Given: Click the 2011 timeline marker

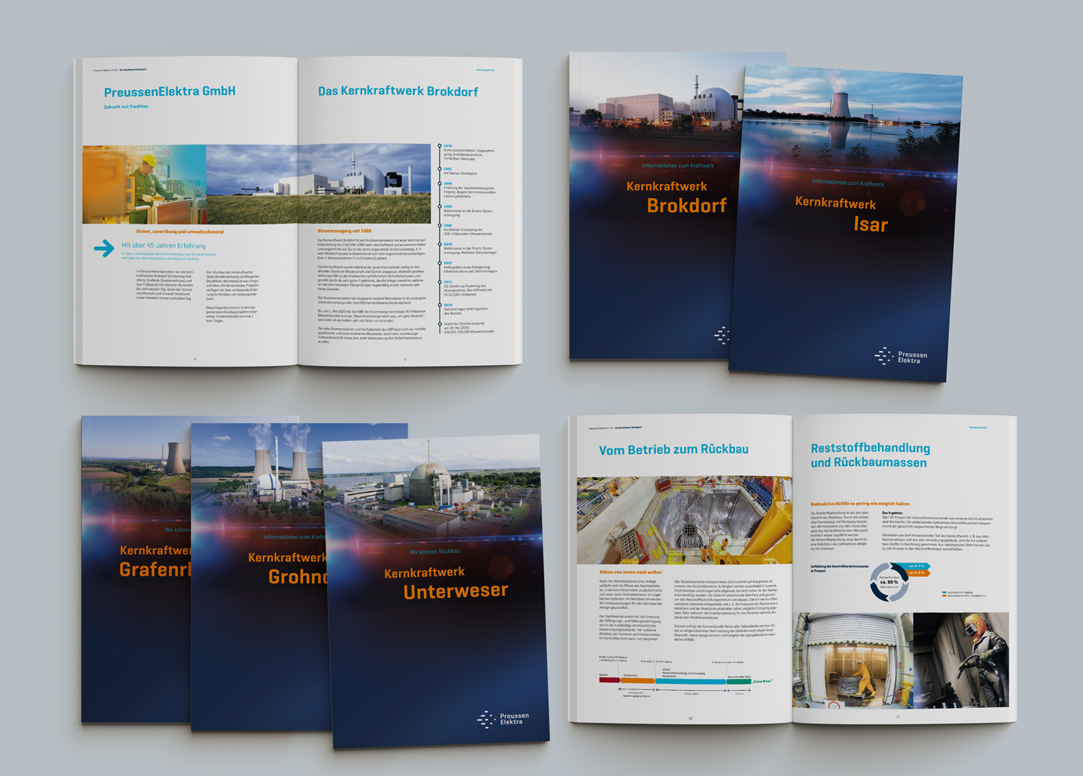Looking at the screenshot, I should [x=439, y=282].
